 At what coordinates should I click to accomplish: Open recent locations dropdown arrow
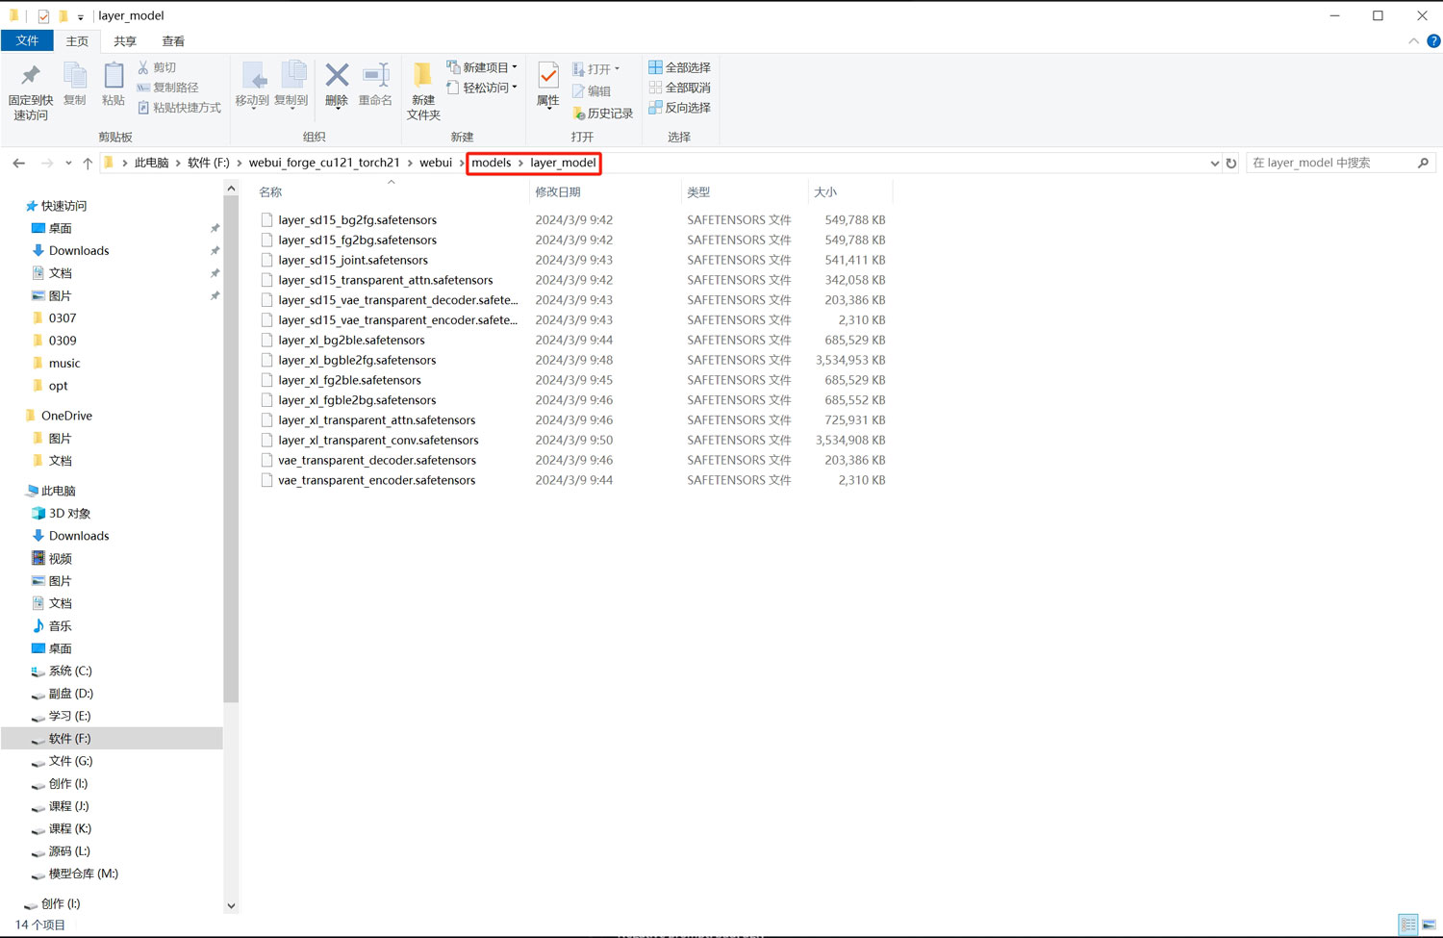(x=68, y=164)
